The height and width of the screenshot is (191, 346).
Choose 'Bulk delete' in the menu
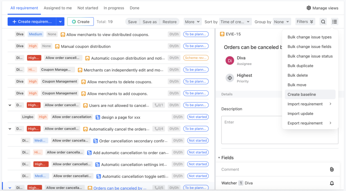pos(297,75)
